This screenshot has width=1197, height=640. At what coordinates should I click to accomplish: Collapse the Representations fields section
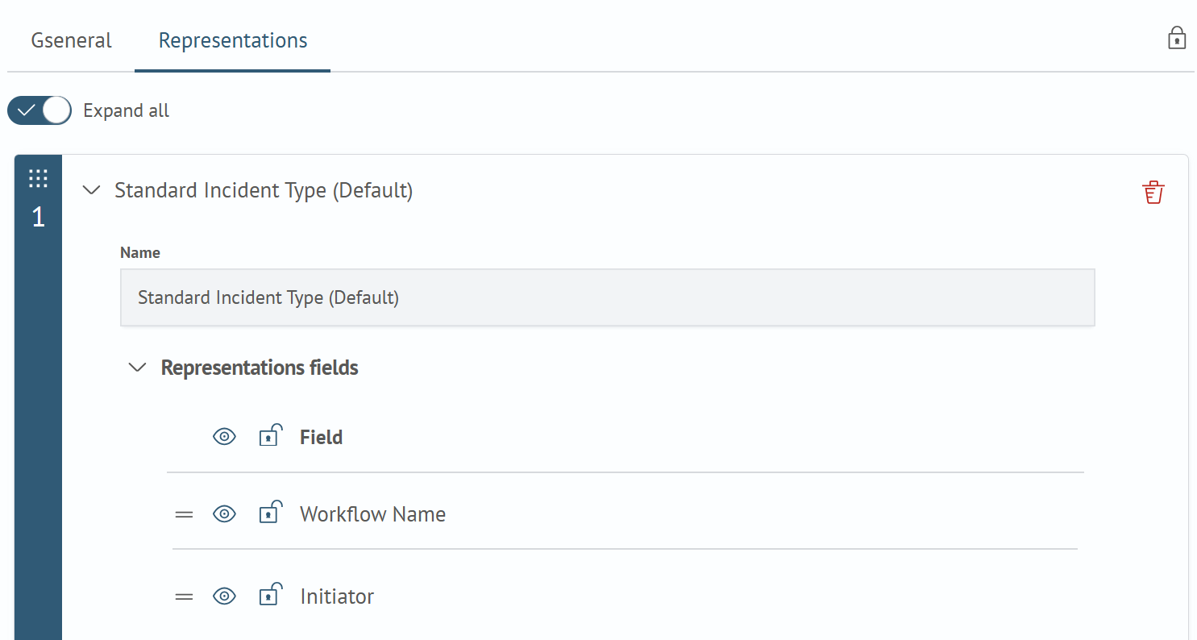(138, 368)
